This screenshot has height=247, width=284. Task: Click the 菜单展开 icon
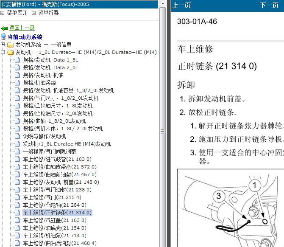point(3,13)
